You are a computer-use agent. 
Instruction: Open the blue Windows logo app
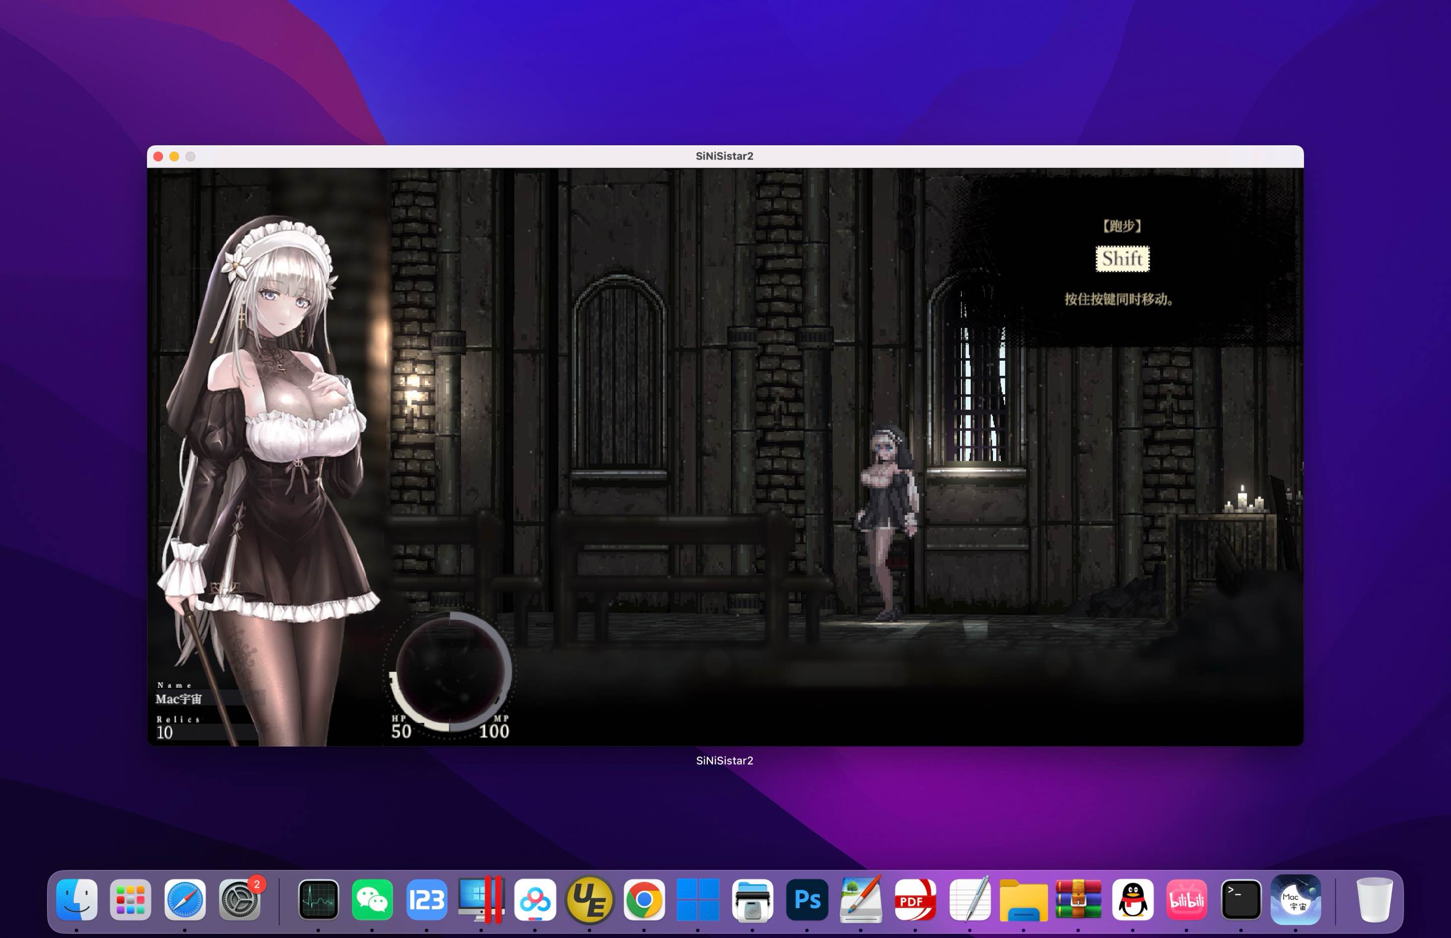(x=697, y=900)
